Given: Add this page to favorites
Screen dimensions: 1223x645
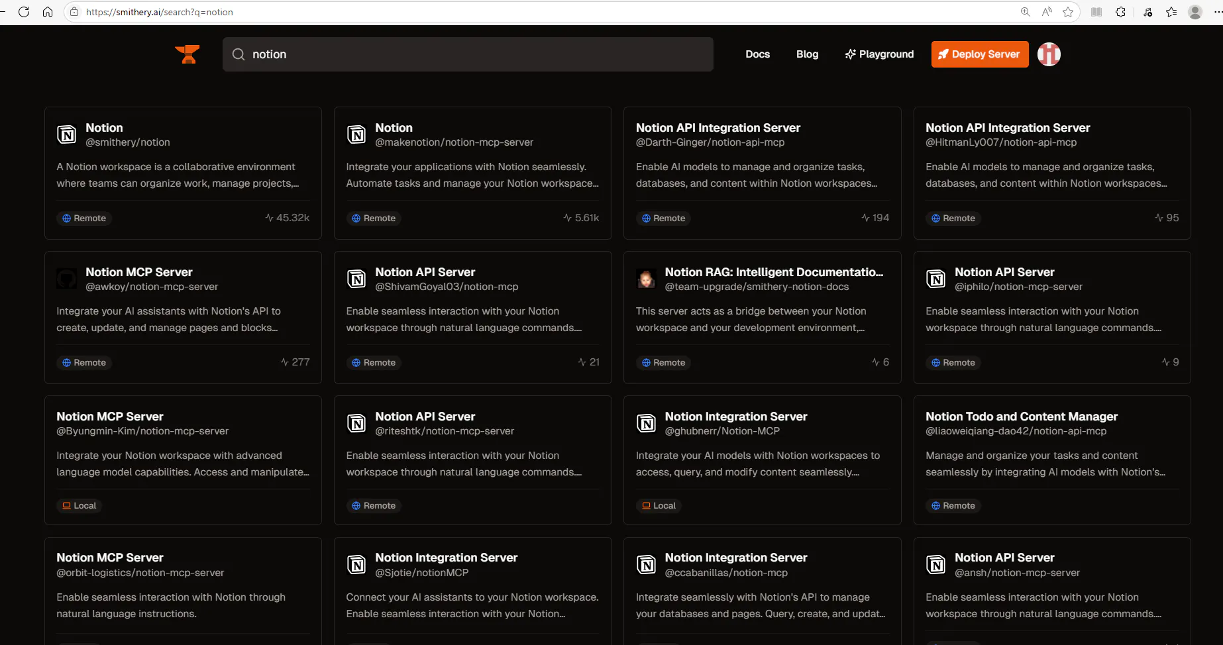Looking at the screenshot, I should tap(1068, 12).
